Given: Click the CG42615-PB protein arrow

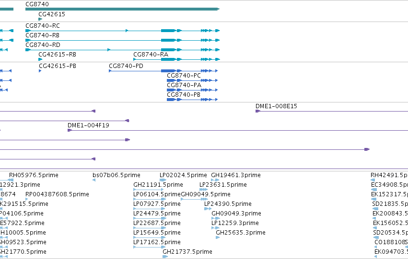Looking at the screenshot, I should 40,71.
